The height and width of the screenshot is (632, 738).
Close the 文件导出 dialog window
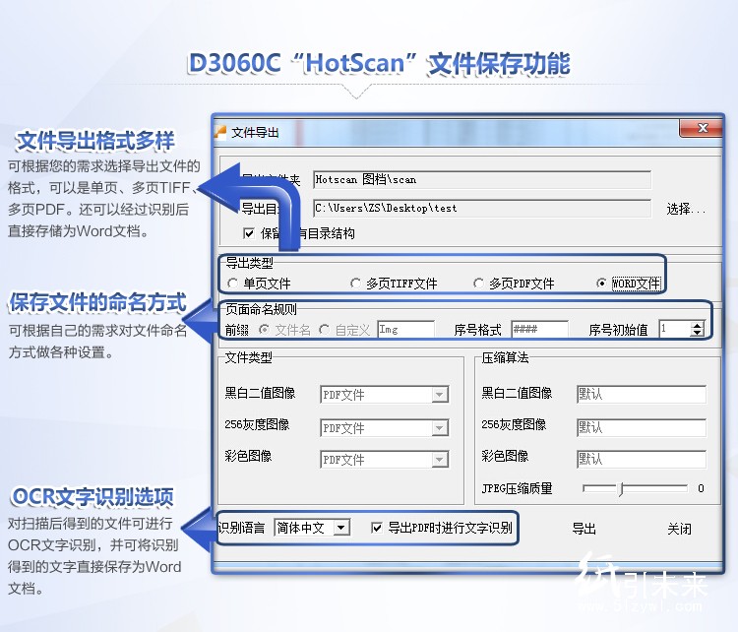(702, 129)
